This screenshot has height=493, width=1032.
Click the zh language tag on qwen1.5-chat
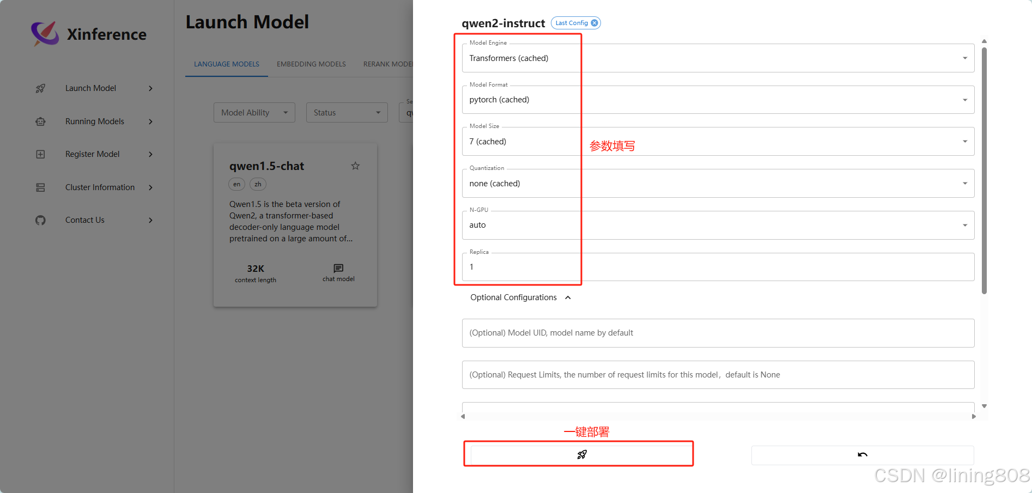point(258,184)
